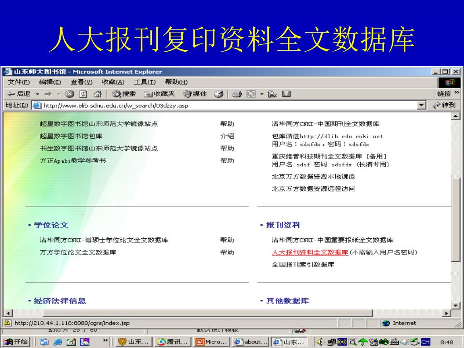This screenshot has width=464, height=348.
Task: Click 帮助 link beside 万方学位论文全文数据库
Action: 227,252
